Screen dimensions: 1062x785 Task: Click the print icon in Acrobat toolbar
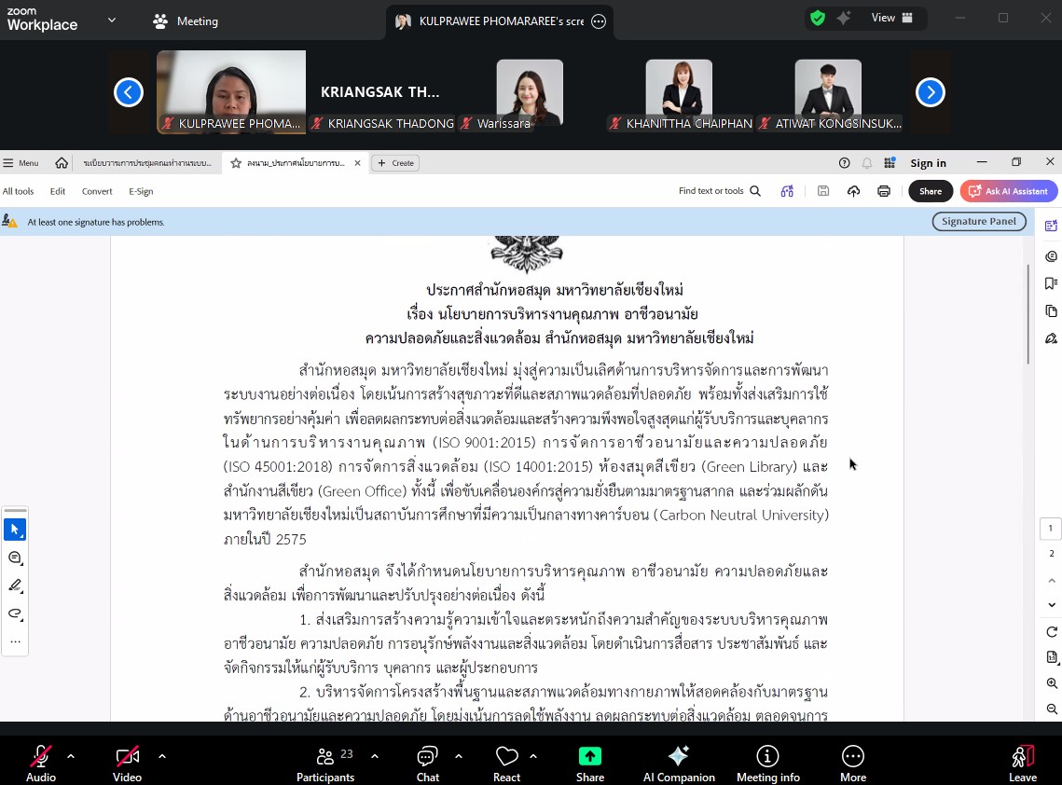883,191
